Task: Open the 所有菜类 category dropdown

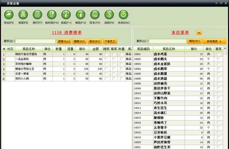Action: [214, 41]
